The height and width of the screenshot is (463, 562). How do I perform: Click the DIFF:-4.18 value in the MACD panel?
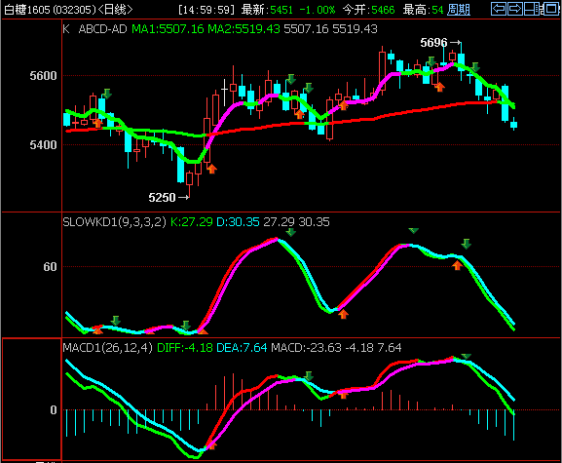pos(185,348)
